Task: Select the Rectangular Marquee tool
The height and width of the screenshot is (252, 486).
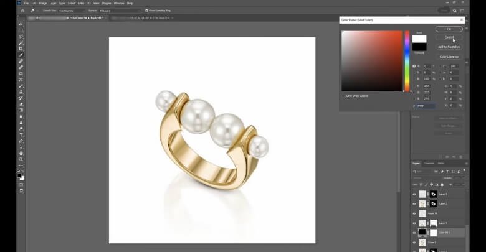Action: (21, 30)
